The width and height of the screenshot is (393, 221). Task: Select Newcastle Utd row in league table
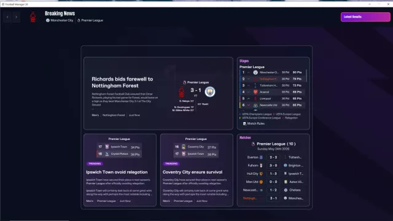272,105
